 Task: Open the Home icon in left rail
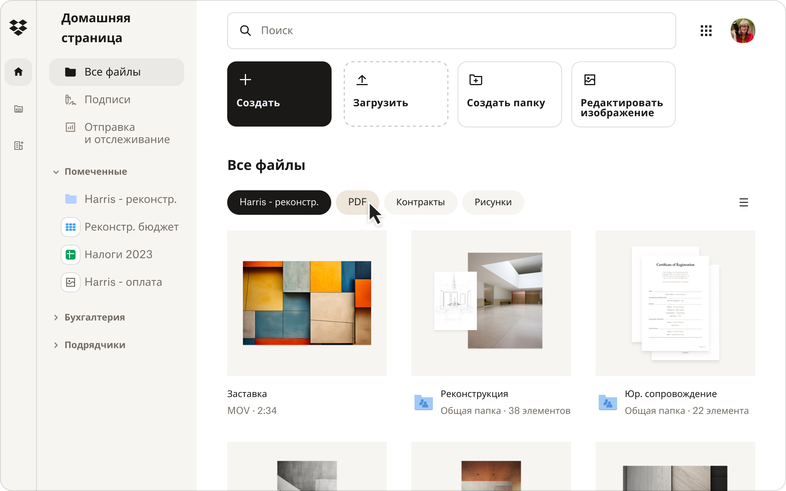pos(18,72)
